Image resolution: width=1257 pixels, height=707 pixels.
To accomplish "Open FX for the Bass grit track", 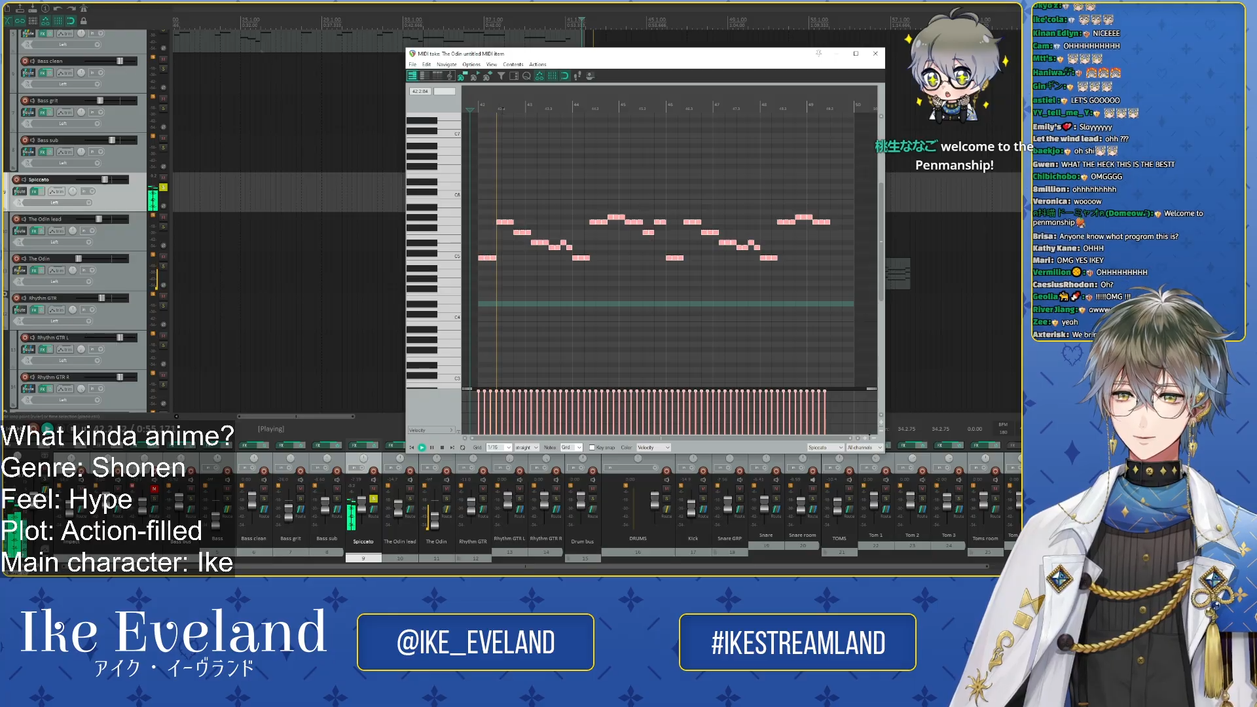I will click(43, 113).
